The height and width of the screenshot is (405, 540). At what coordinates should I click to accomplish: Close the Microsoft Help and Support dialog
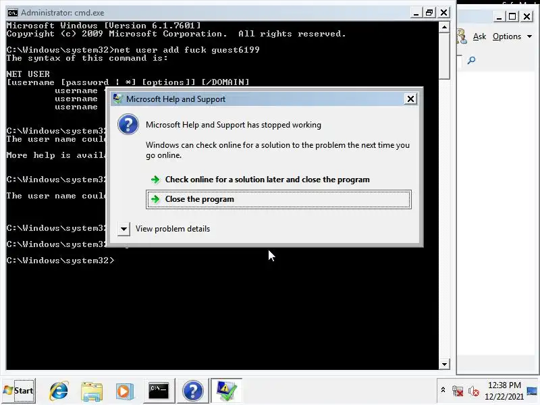point(410,99)
